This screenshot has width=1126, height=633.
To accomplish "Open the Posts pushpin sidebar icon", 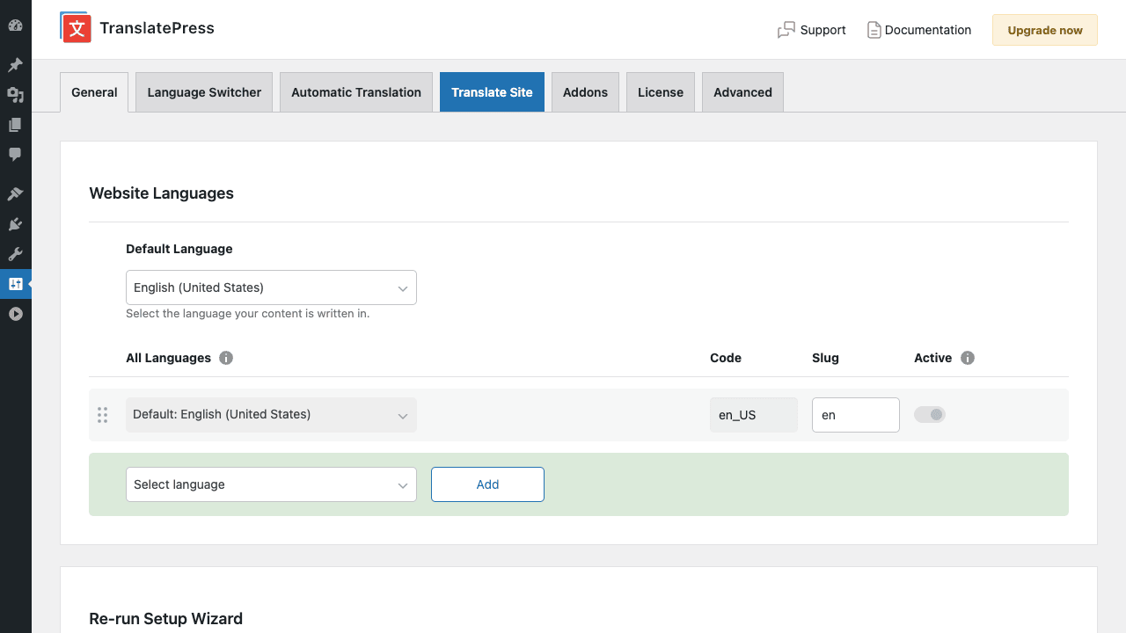I will click(15, 65).
